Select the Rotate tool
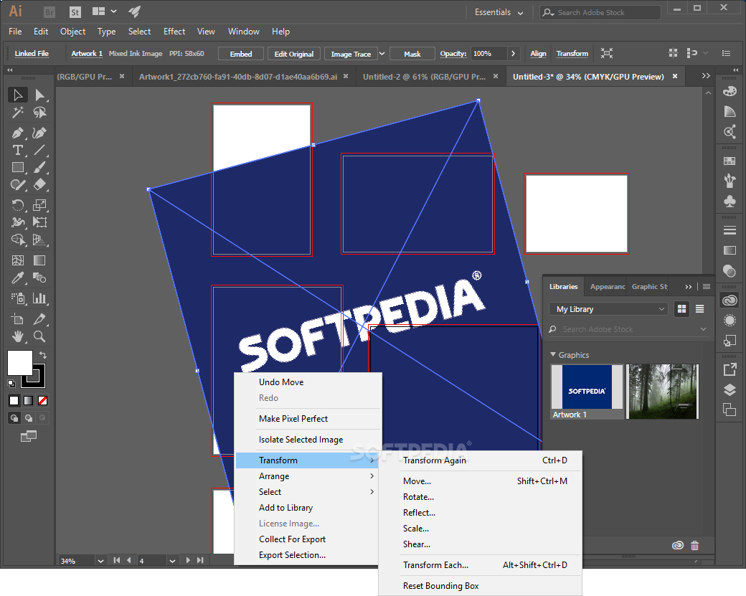The image size is (746, 596). (18, 205)
